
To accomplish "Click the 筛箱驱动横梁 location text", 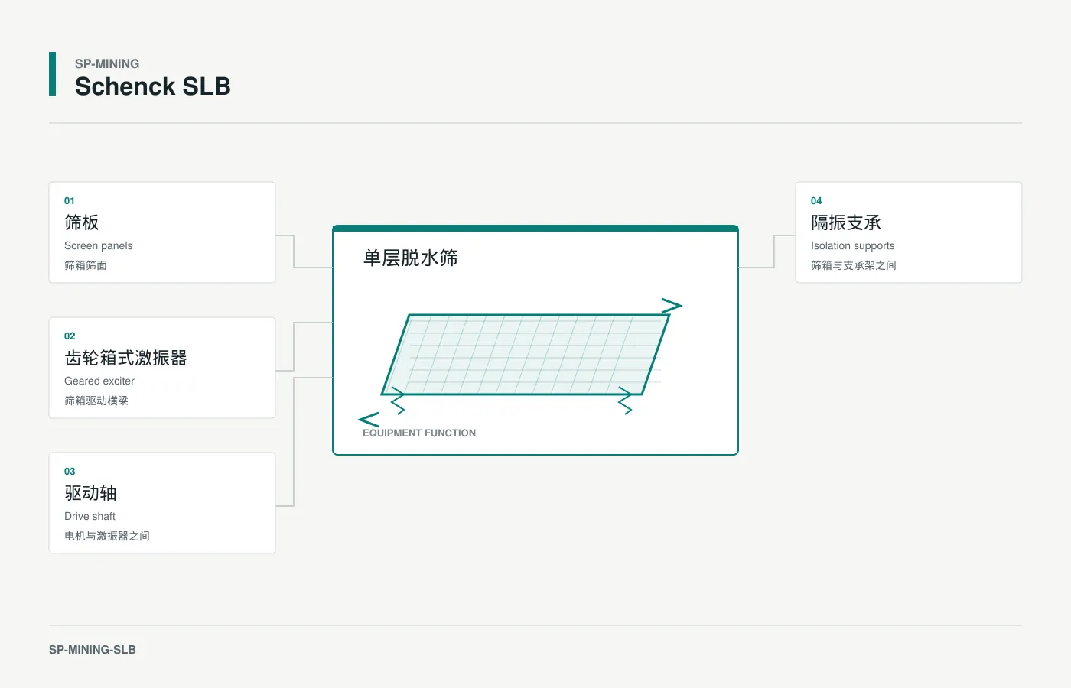I will point(96,401).
